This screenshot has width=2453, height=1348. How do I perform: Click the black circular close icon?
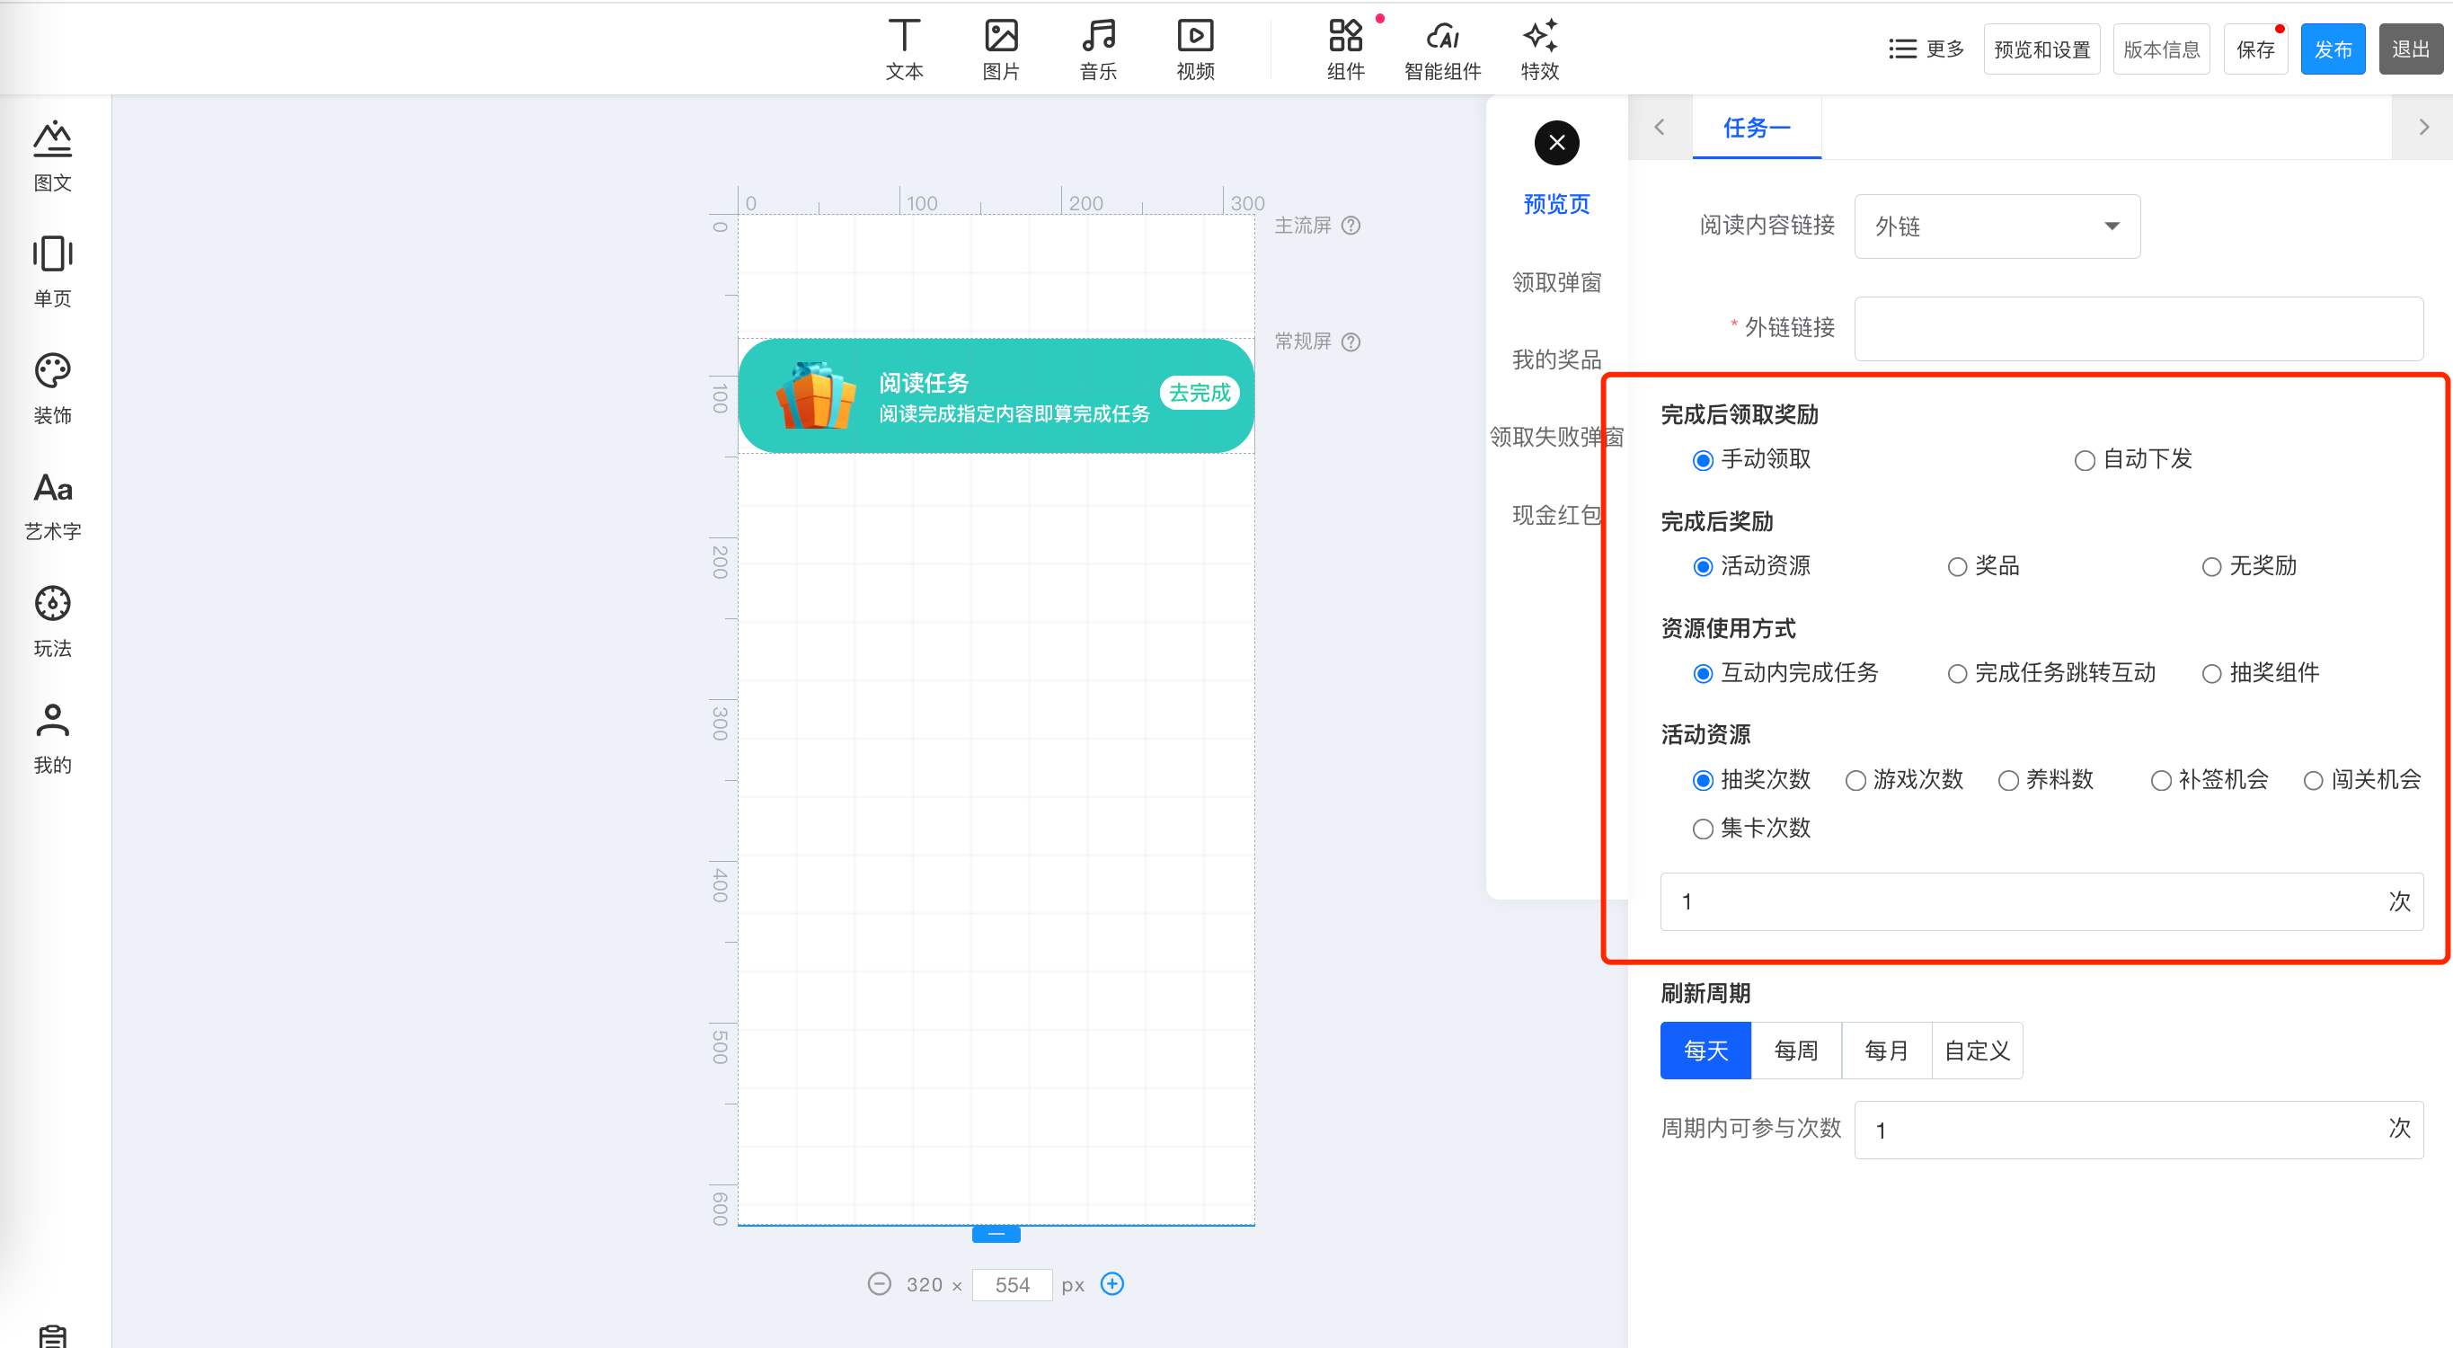point(1556,143)
